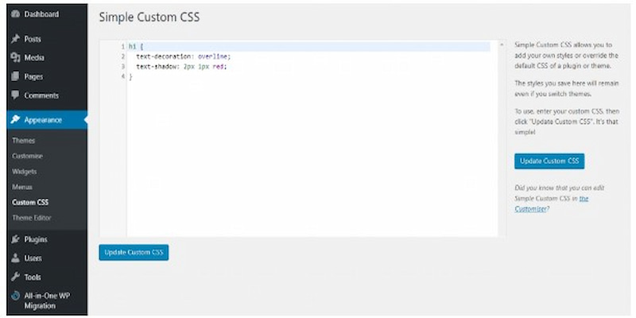Click the Posts pushpin icon
The width and height of the screenshot is (636, 318).
pos(14,39)
